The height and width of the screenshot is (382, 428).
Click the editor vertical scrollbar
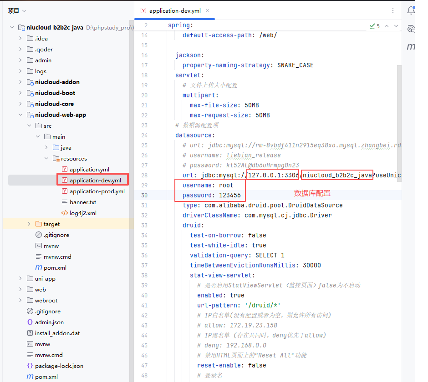(x=399, y=123)
